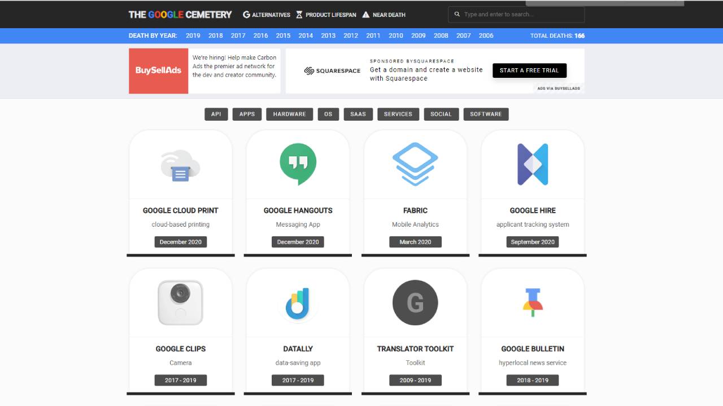The width and height of the screenshot is (723, 406).
Task: Select the API category filter
Action: point(216,114)
